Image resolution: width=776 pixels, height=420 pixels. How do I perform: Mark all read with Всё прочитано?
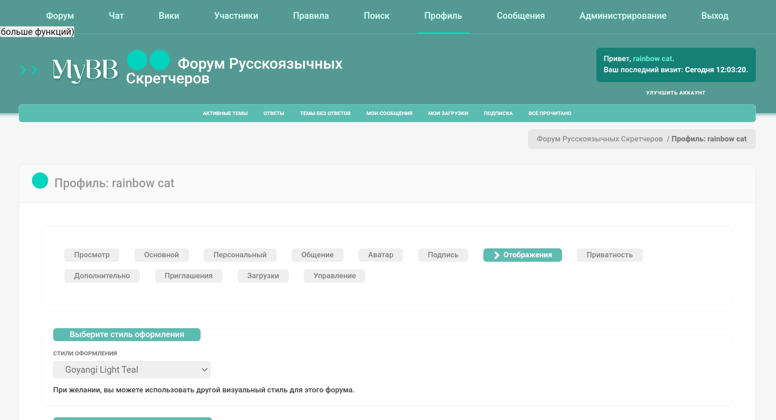(x=549, y=113)
